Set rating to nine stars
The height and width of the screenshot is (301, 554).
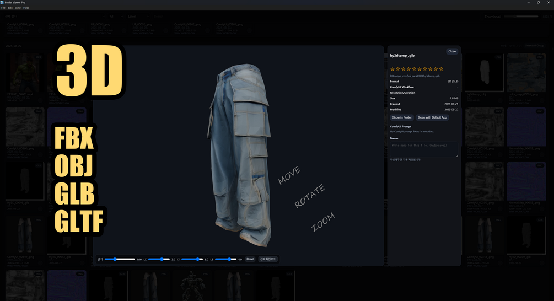click(x=435, y=69)
